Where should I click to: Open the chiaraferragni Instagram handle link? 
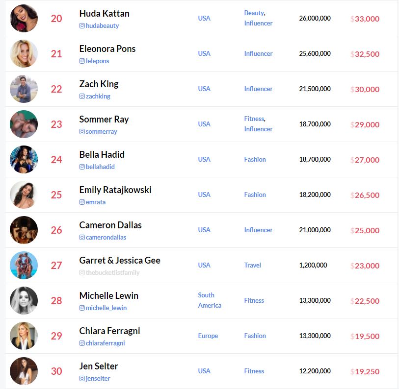[105, 343]
